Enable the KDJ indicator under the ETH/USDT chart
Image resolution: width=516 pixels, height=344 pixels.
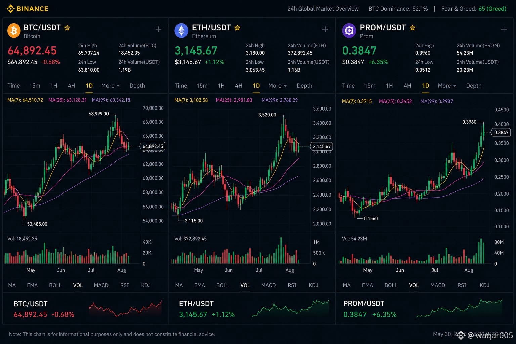[x=313, y=285]
